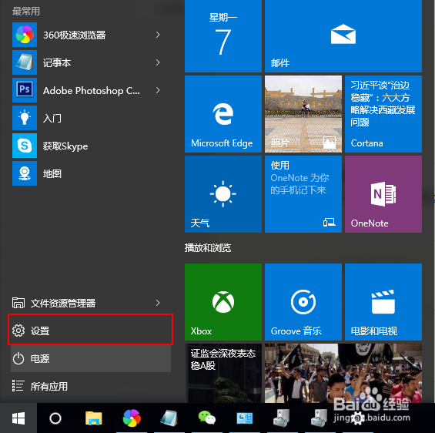Image resolution: width=435 pixels, height=433 pixels.
Task: Click the 获取Skype icon
Action: tap(25, 146)
